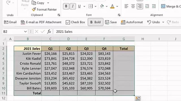The height and width of the screenshot is (101, 181).
Task: Apply the Font Color swatch
Action: click(x=112, y=6)
